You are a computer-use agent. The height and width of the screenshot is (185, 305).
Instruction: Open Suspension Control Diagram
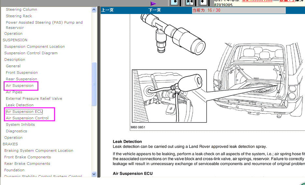[x=31, y=53]
